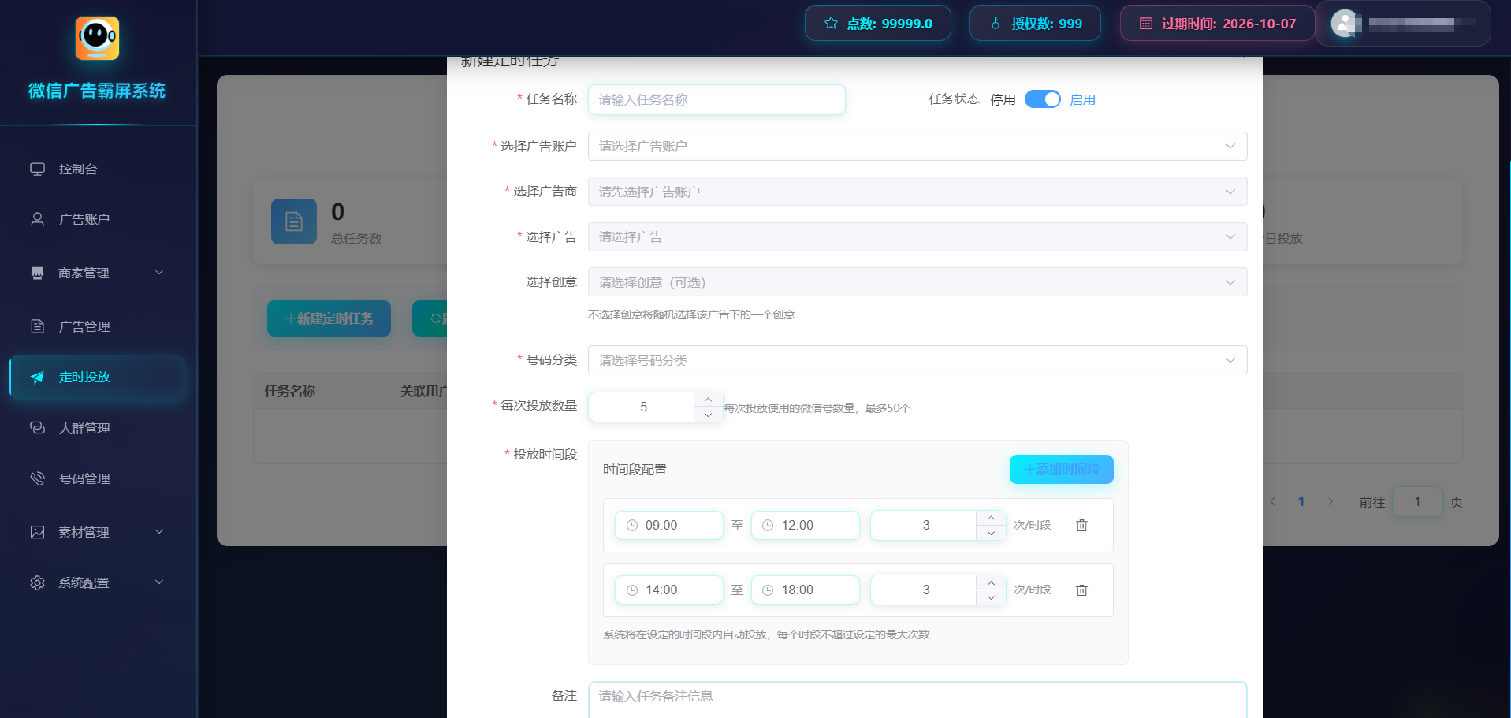
Task: Expand the 系统配置 submenu
Action: [x=159, y=582]
